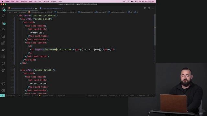This screenshot has width=207, height=116.
Task: Change language mode via HTML
Action: (132, 95)
